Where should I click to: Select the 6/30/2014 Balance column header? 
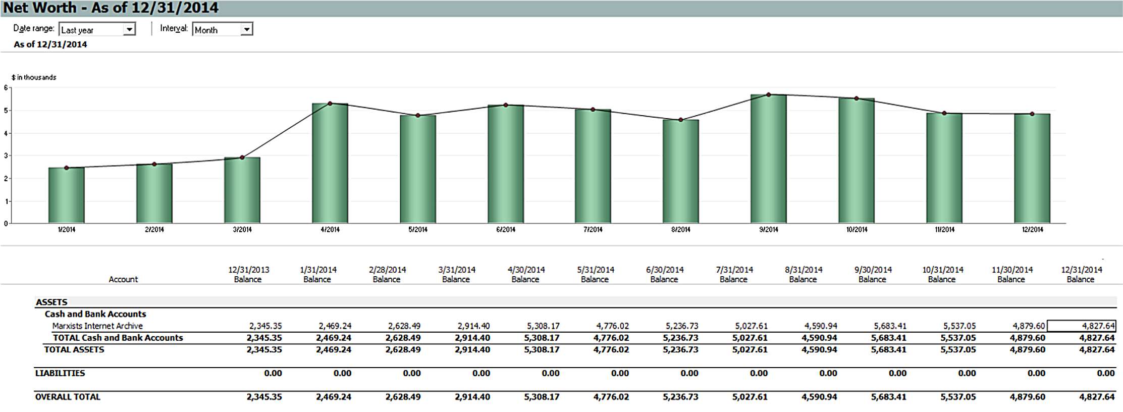click(x=664, y=274)
